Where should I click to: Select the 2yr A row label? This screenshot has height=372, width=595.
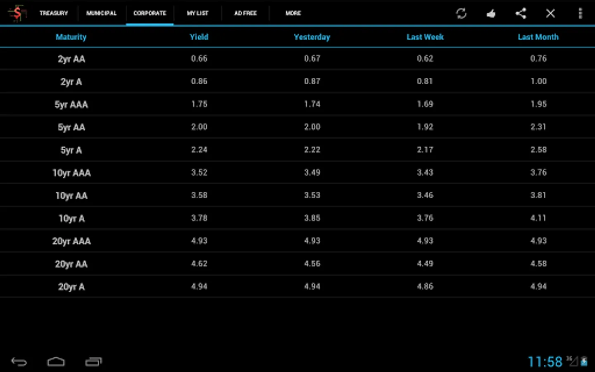pos(71,82)
